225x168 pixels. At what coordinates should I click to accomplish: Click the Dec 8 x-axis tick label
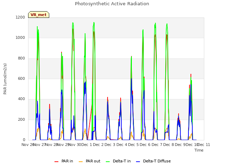click(x=169, y=145)
